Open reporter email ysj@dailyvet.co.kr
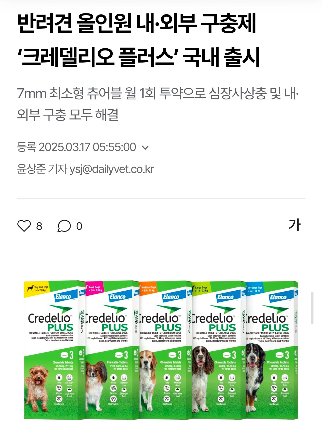This screenshot has width=322, height=440. coord(112,169)
